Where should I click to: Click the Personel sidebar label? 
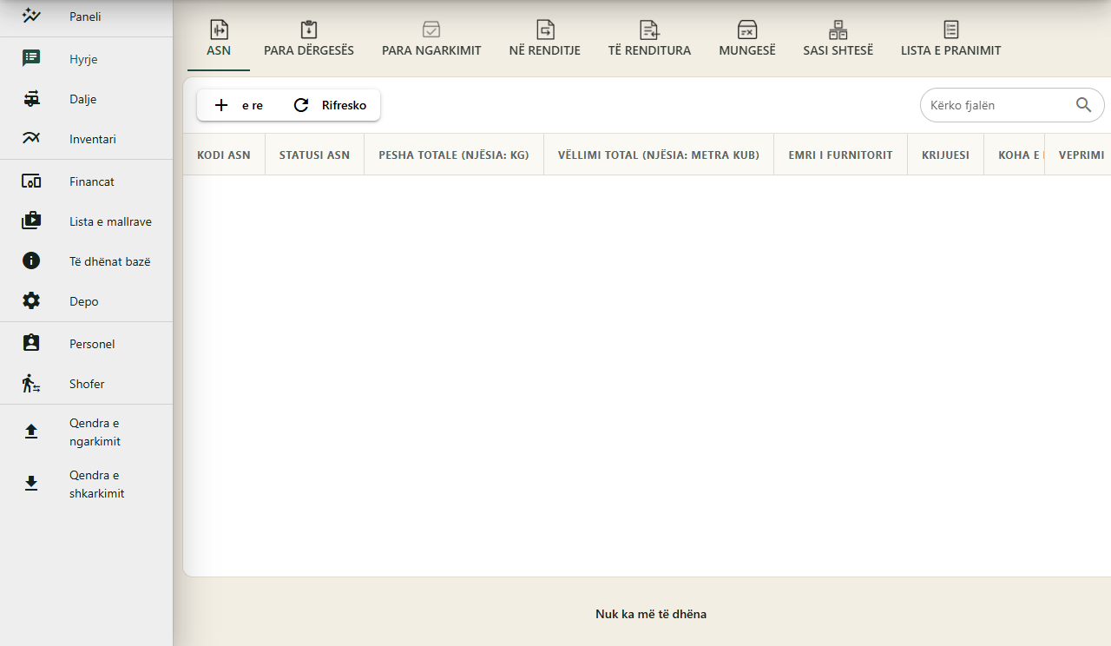tap(92, 344)
